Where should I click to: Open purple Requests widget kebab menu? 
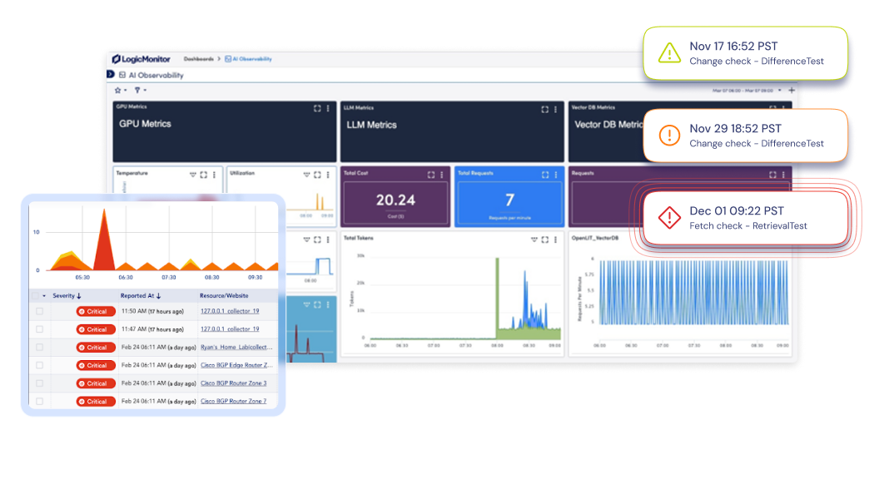pos(783,175)
